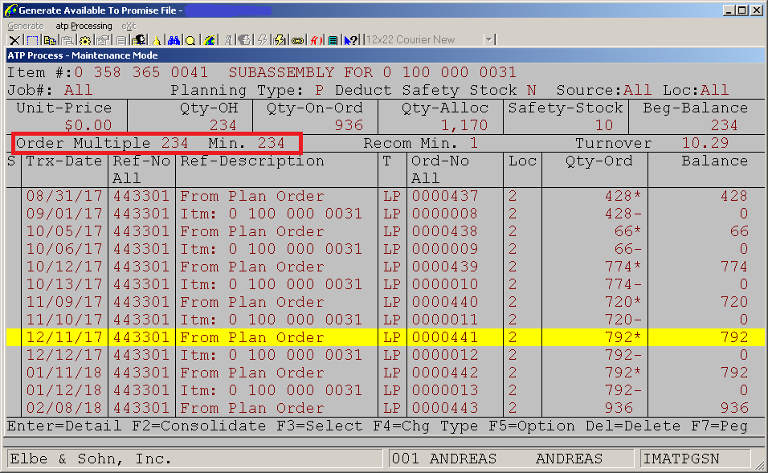Image resolution: width=768 pixels, height=473 pixels.
Task: Open the Generate menu
Action: 26,26
